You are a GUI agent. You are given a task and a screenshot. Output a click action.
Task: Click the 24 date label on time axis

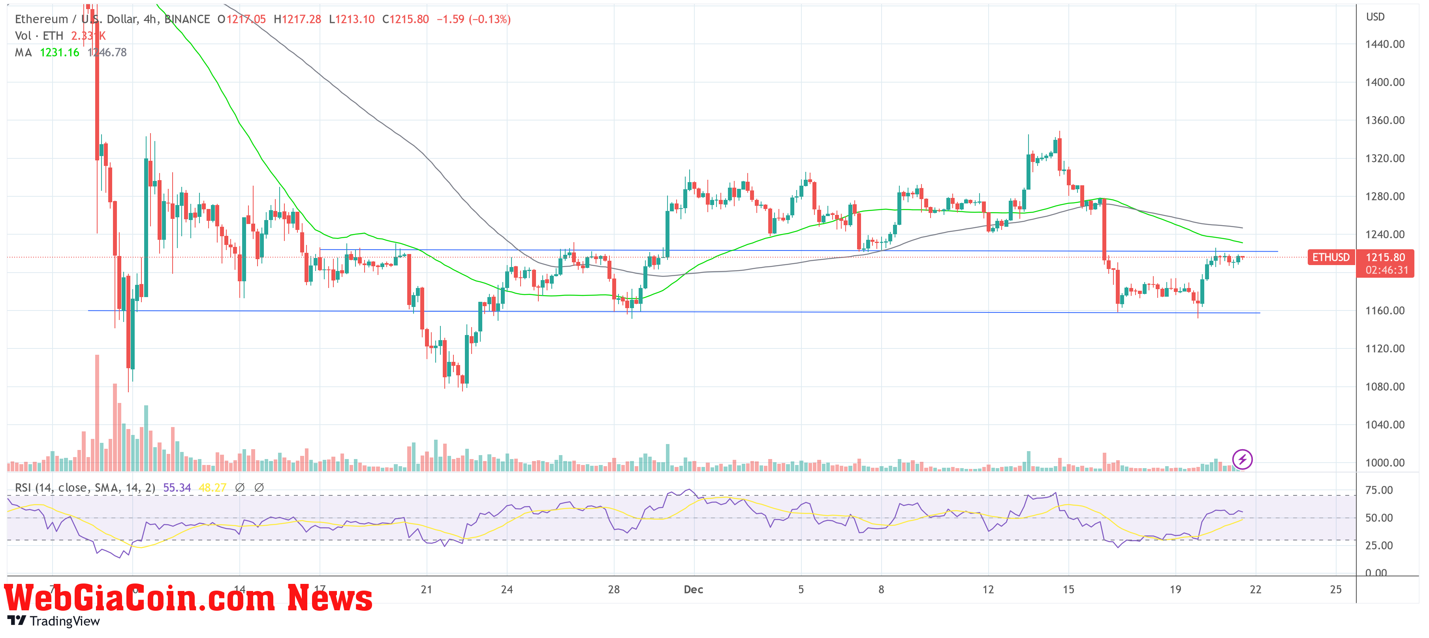(506, 590)
